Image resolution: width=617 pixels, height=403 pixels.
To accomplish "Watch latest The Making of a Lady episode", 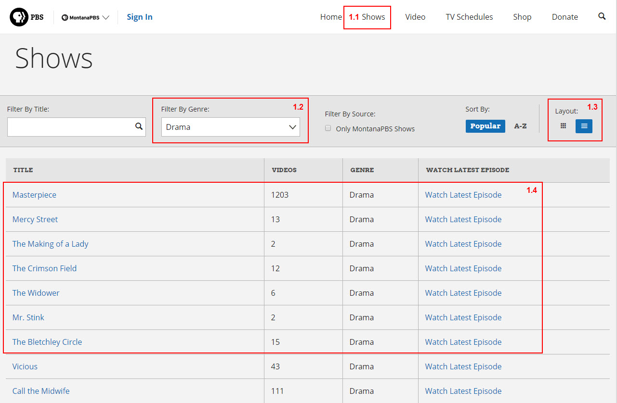I will (x=463, y=244).
